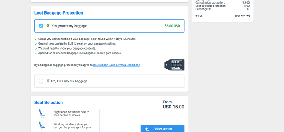Choose the empty radio for risking baggage
The width and height of the screenshot is (284, 132).
click(41, 81)
